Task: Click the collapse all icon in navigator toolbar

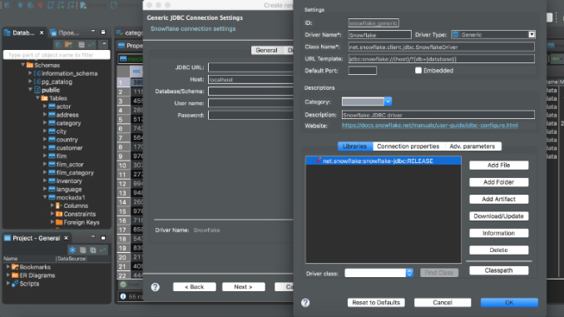Action: [x=82, y=45]
